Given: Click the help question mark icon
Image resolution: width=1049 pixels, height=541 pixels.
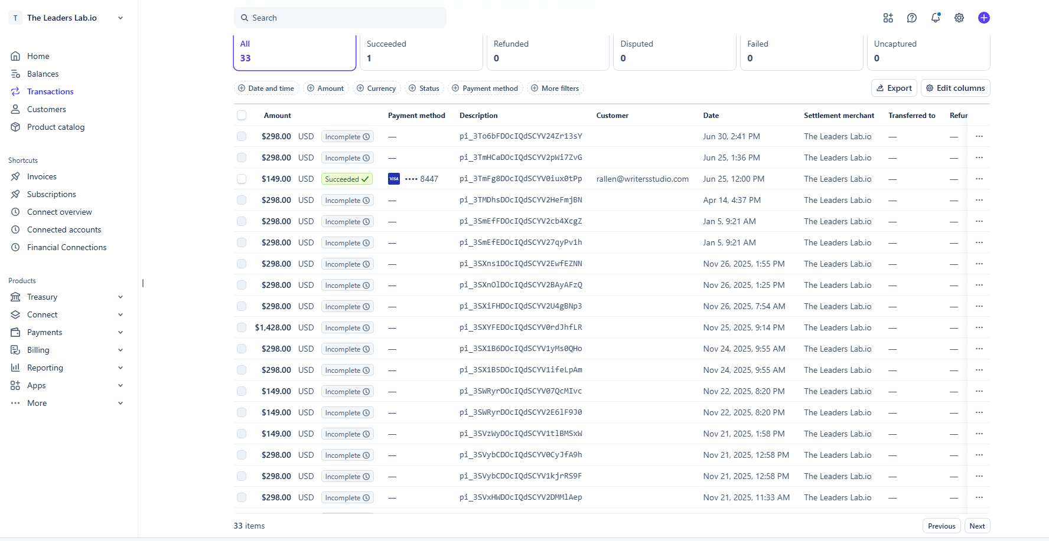Looking at the screenshot, I should tap(912, 18).
